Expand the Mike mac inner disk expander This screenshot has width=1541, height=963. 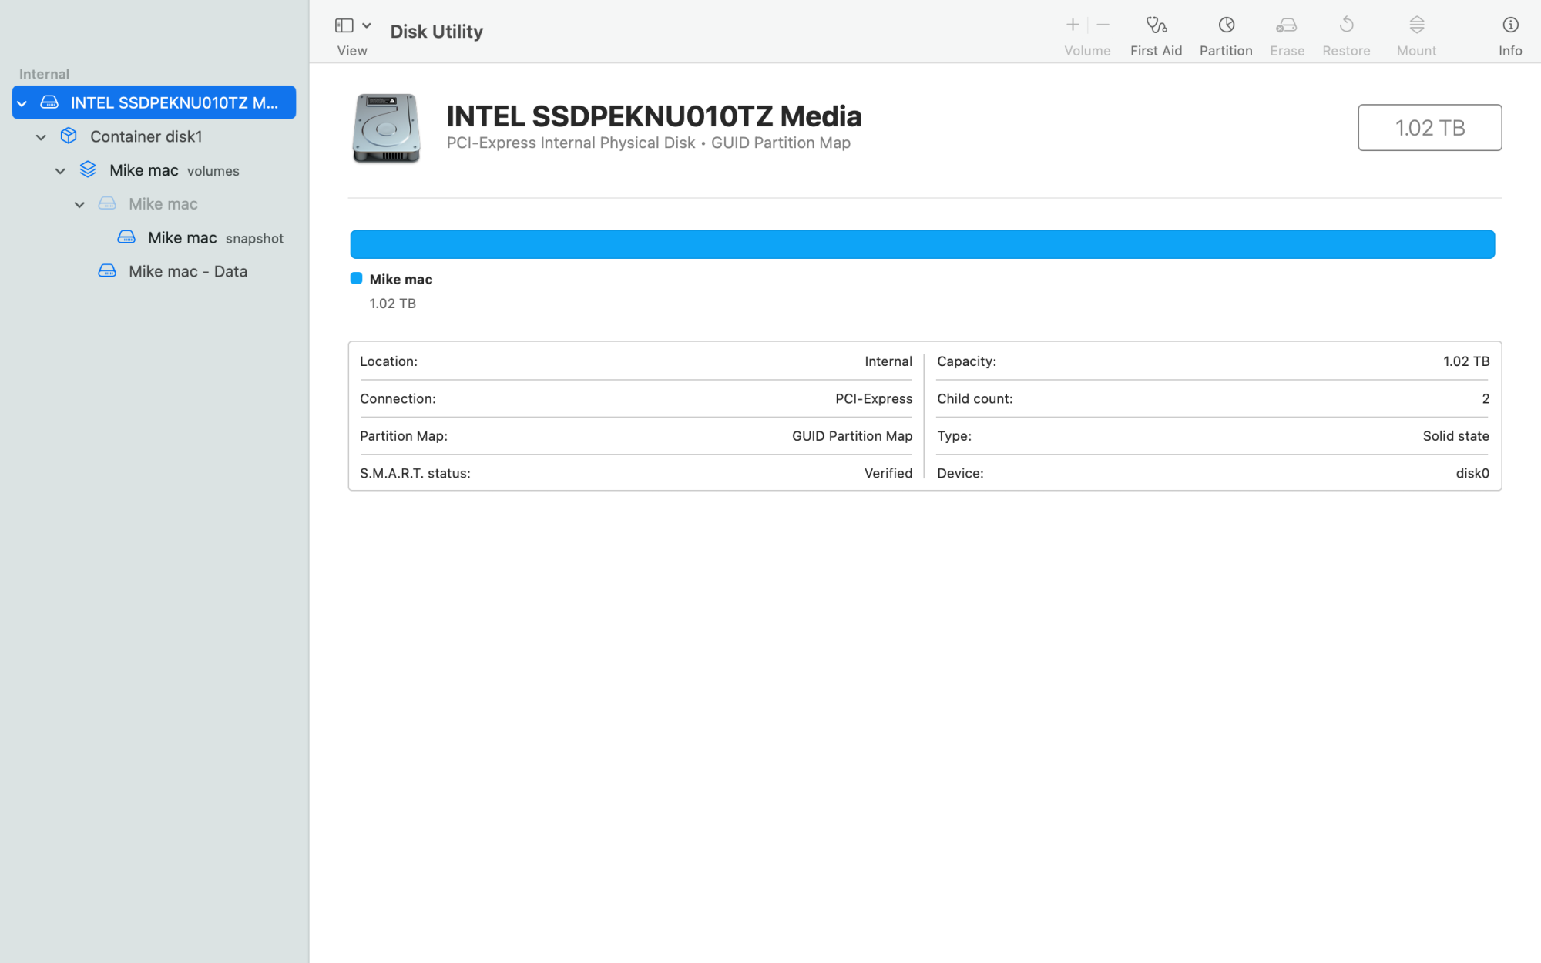click(79, 203)
